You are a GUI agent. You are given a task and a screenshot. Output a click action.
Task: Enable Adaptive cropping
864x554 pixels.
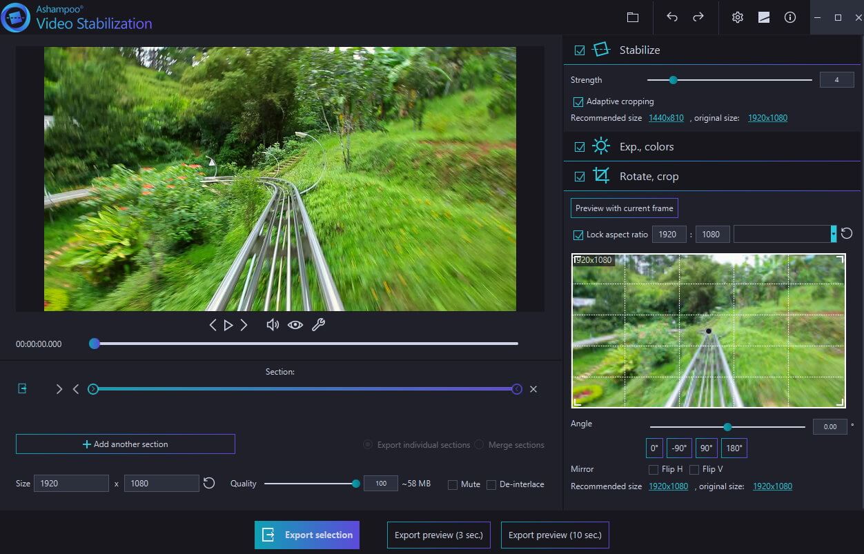[x=578, y=101]
